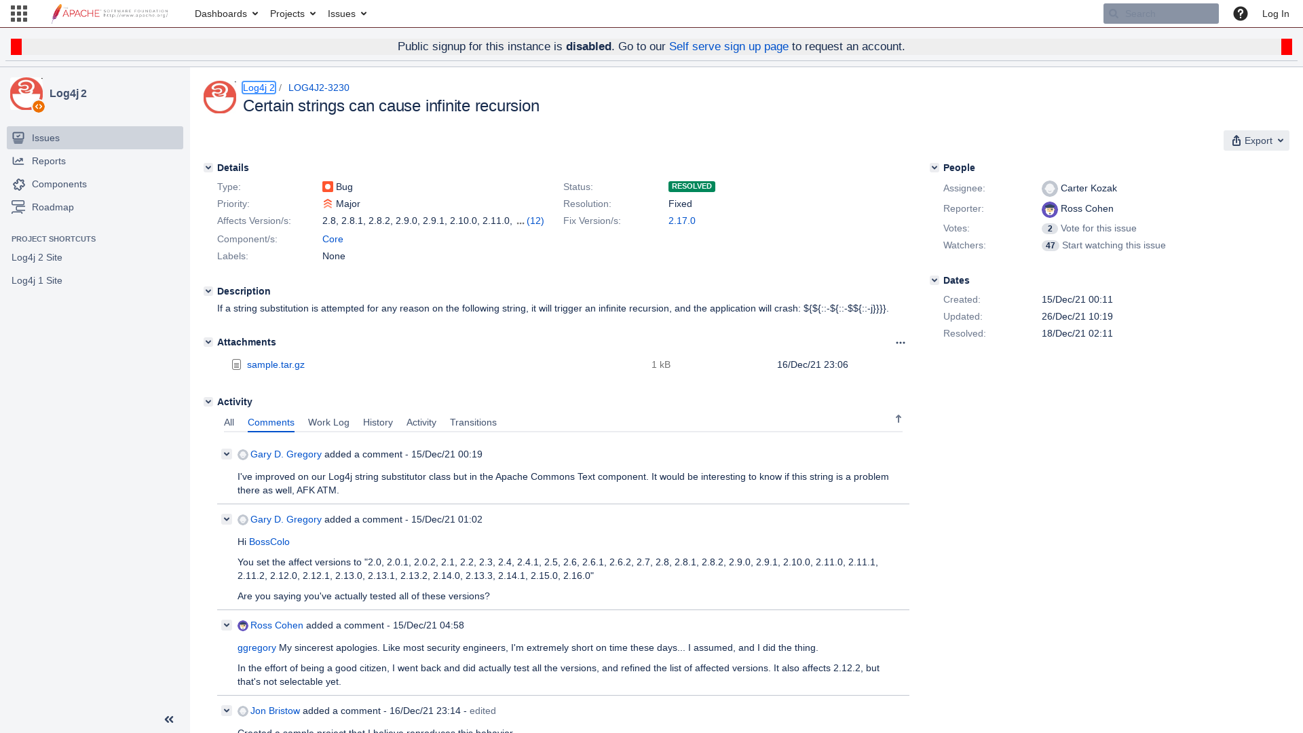
Task: Click Jon Bristow's comment avatar
Action: pyautogui.click(x=243, y=711)
